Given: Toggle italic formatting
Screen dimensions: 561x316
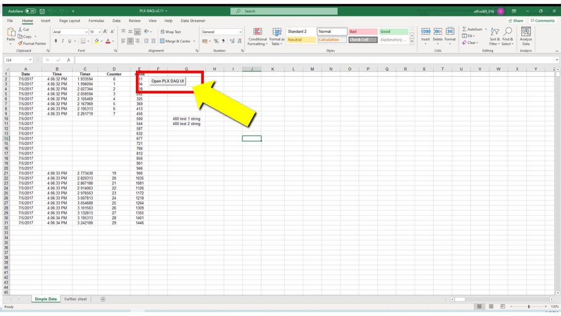Looking at the screenshot, I should 63,41.
